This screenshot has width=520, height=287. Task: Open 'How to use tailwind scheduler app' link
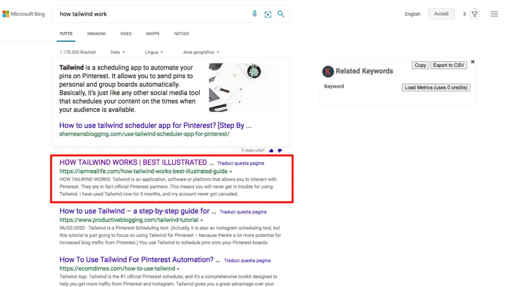click(155, 125)
